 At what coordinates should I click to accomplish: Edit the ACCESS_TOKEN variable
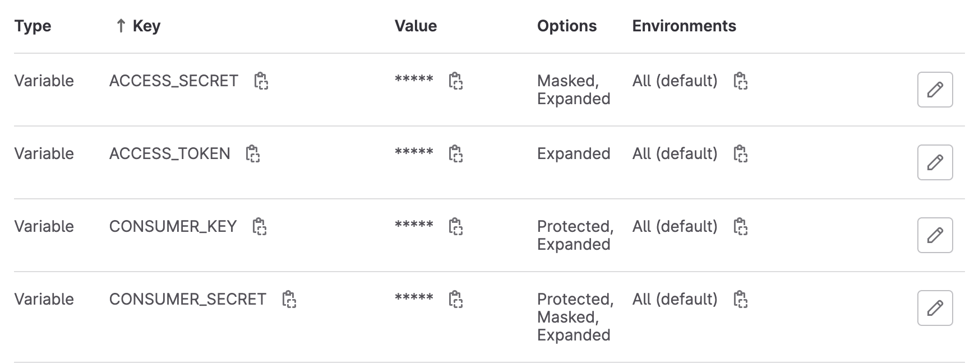(x=935, y=162)
